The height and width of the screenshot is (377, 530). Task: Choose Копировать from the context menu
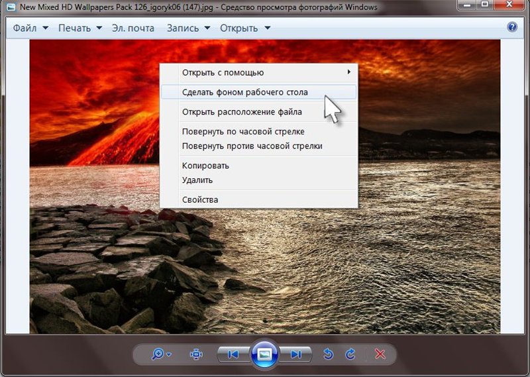coord(258,166)
